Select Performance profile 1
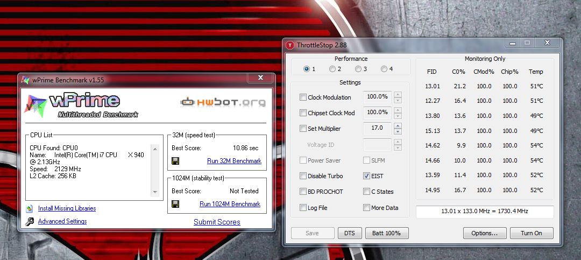Image resolution: width=581 pixels, height=260 pixels. (x=307, y=69)
